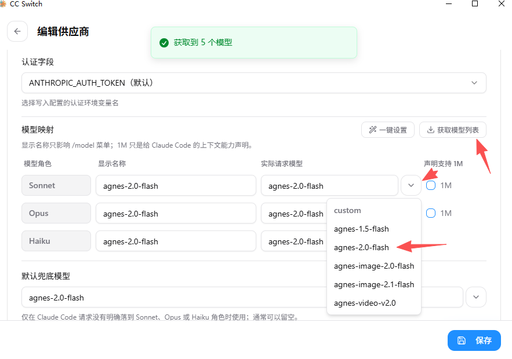Edit Opus actual request model field
Viewport: 512px width, 359px height.
(294, 213)
